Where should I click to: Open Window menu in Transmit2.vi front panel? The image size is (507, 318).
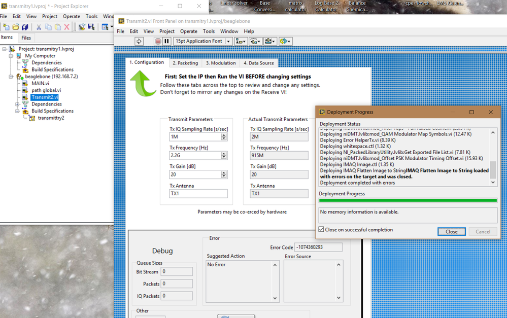(x=229, y=31)
